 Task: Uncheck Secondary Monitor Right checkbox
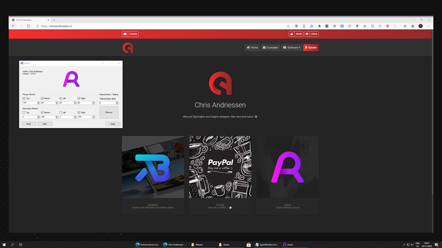pos(79,112)
